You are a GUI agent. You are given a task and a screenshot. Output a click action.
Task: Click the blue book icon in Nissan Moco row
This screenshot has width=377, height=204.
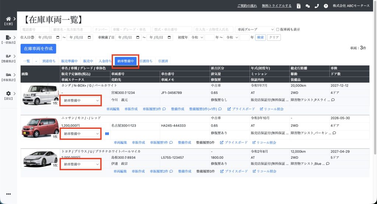pos(107,134)
